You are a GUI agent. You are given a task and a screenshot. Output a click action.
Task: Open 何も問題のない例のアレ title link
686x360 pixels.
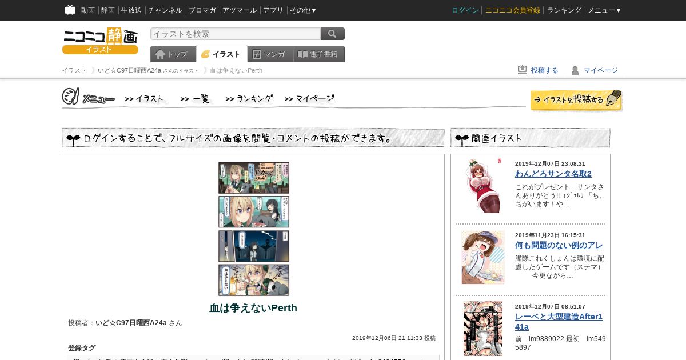click(559, 245)
